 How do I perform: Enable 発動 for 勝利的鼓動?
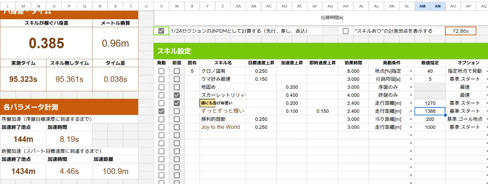[x=161, y=119]
